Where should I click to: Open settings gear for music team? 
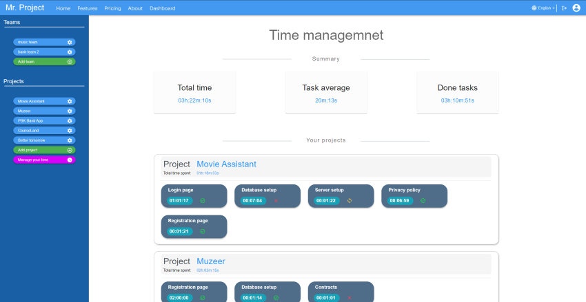[x=70, y=42]
